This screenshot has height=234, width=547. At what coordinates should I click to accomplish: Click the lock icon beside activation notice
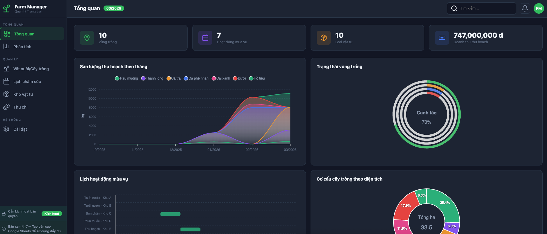click(4, 214)
